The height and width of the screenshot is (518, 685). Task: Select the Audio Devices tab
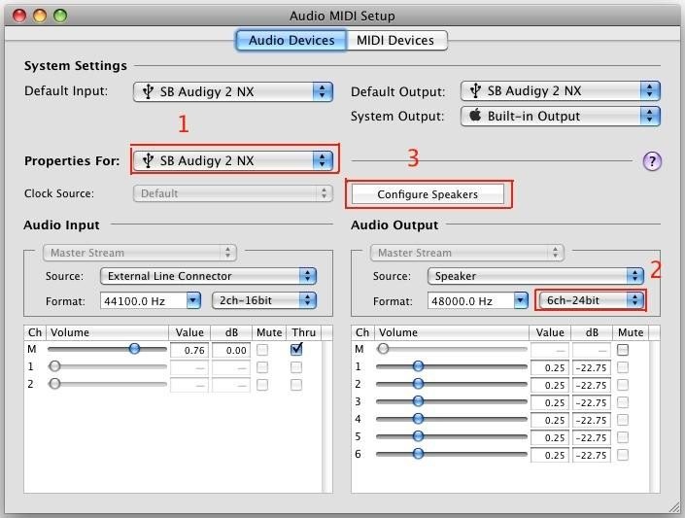pyautogui.click(x=291, y=40)
